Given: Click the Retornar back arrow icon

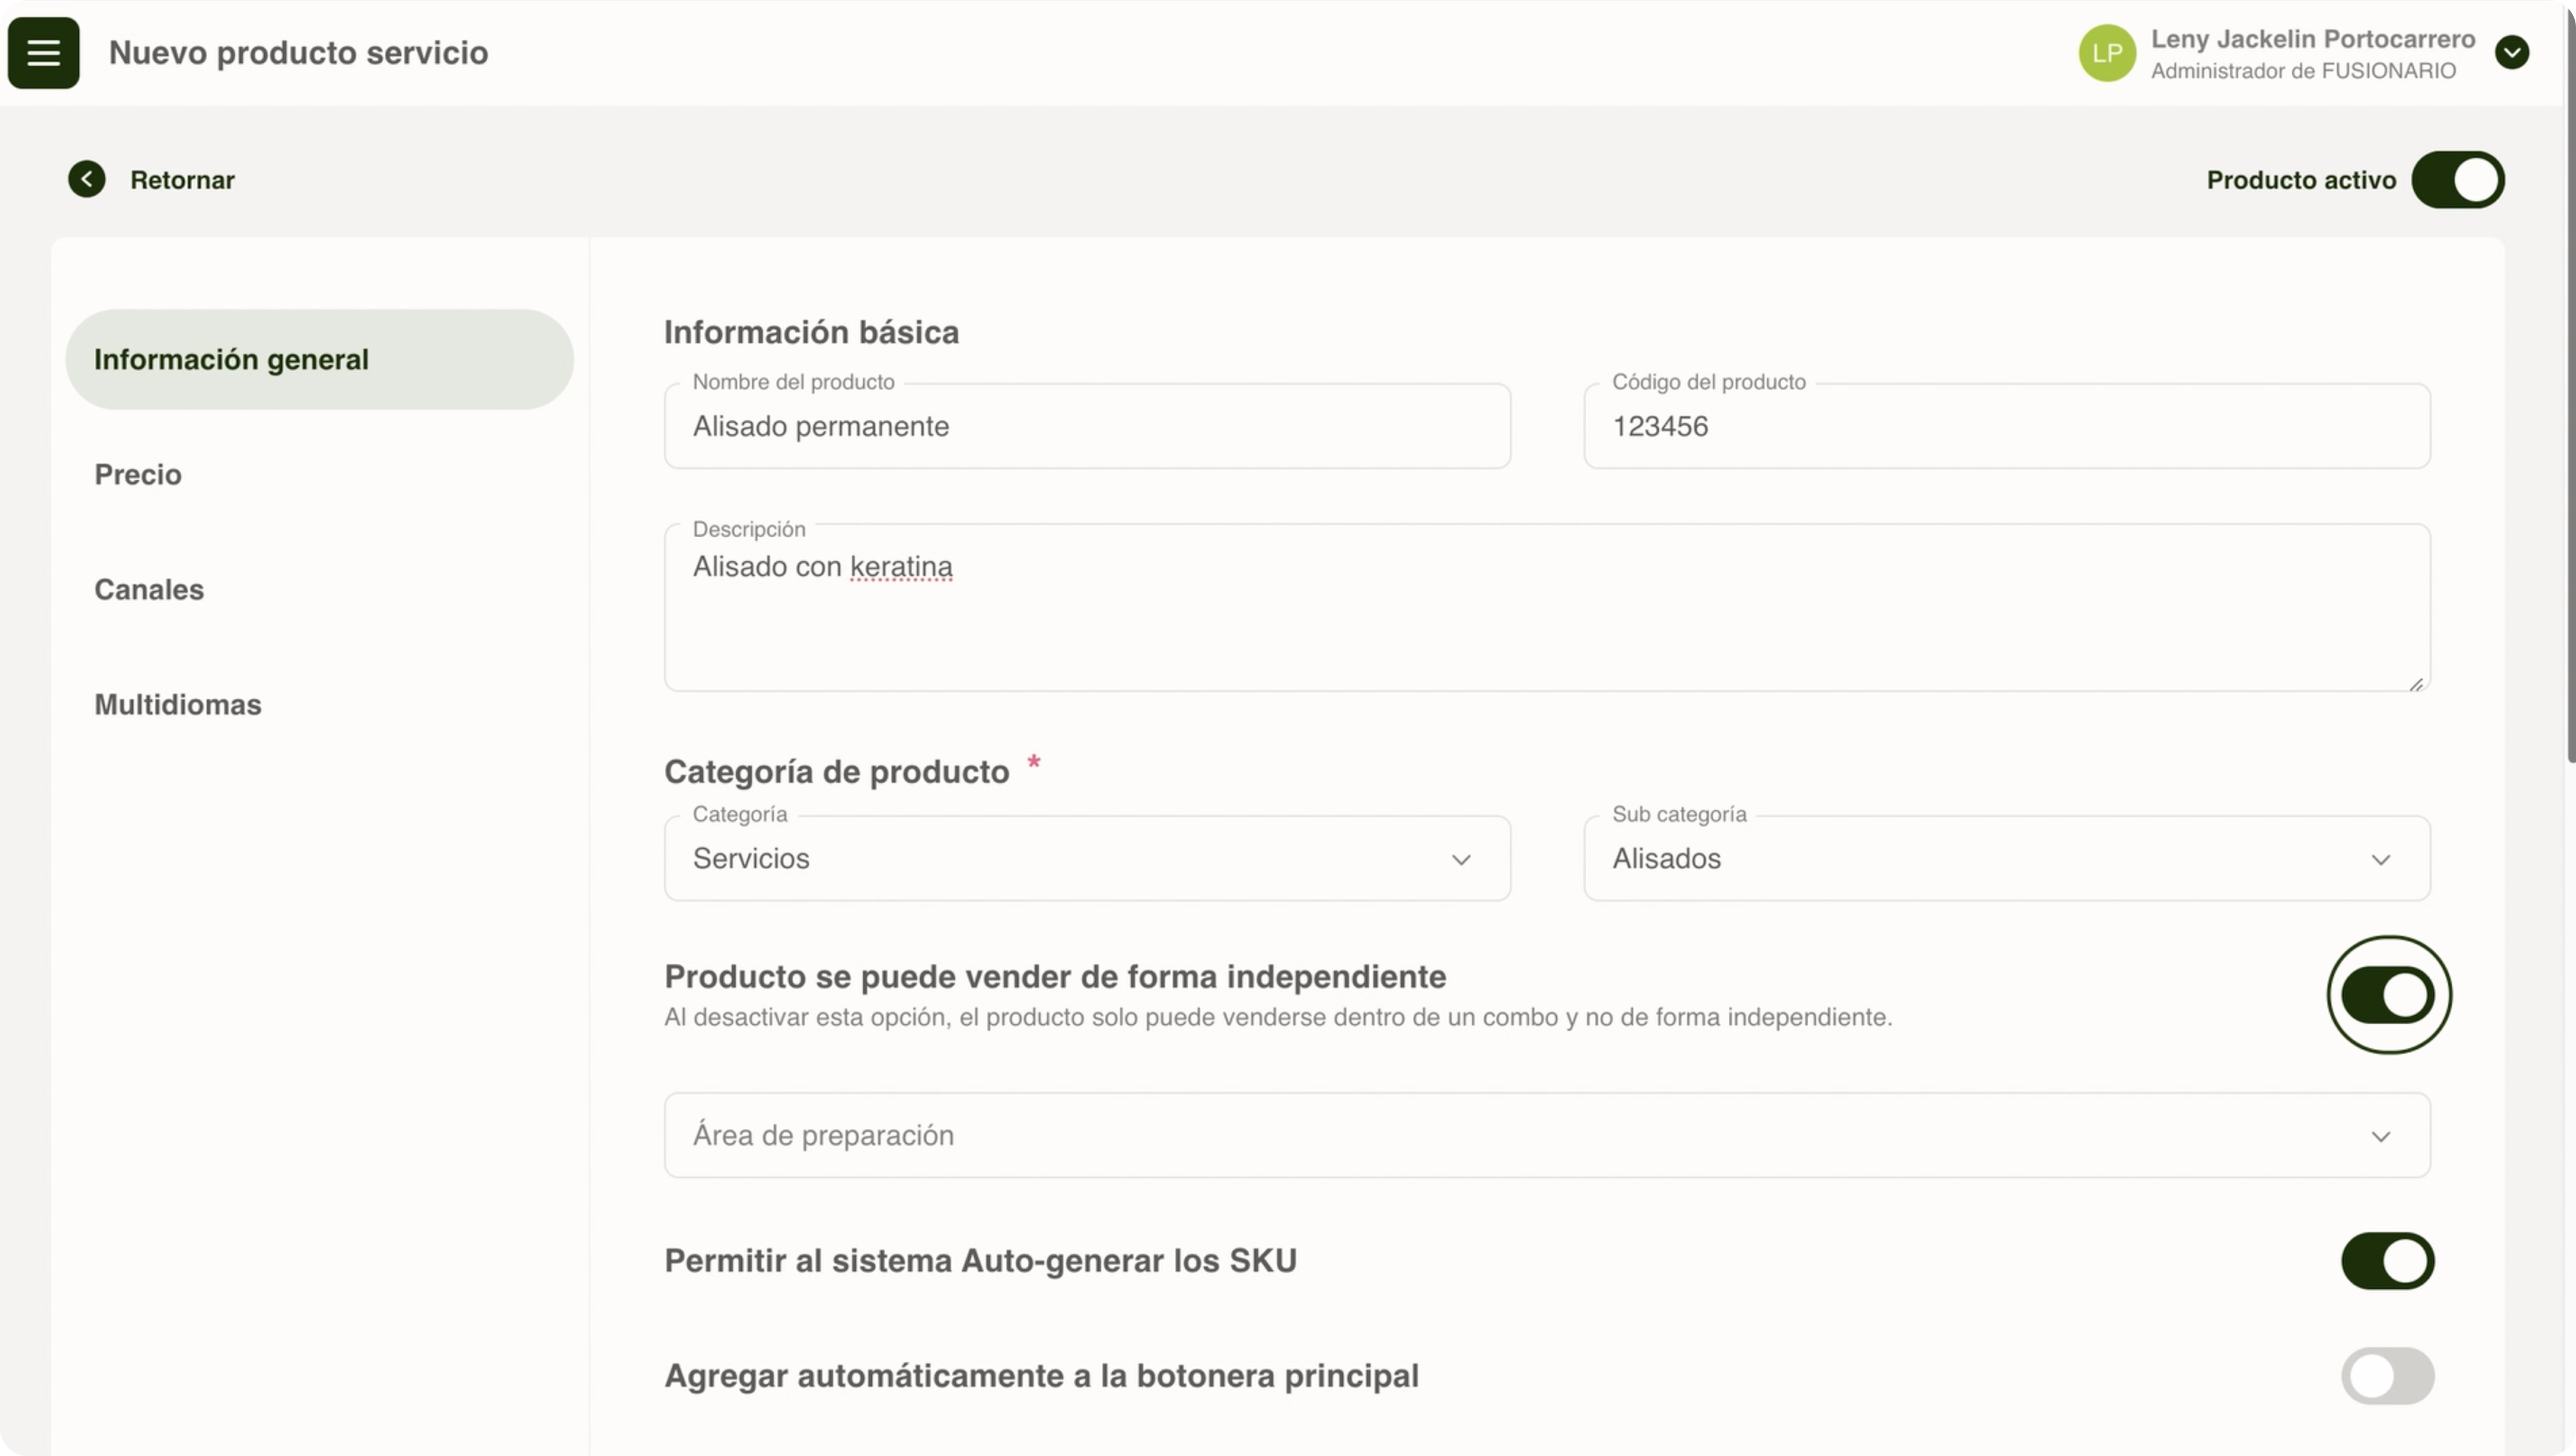Looking at the screenshot, I should coord(87,180).
